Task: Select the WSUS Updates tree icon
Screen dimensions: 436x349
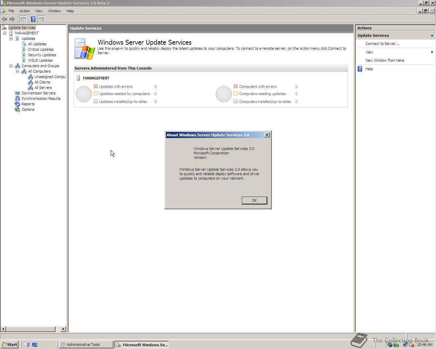Action: 24,60
